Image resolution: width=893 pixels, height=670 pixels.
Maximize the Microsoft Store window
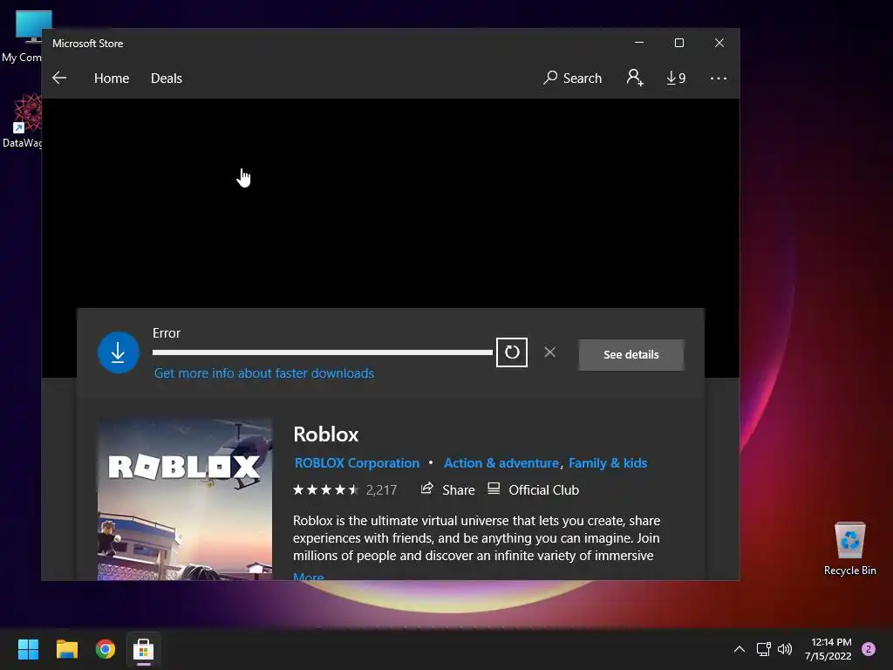(678, 43)
